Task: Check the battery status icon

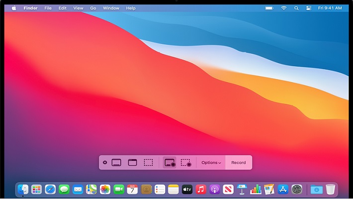Action: [x=269, y=8]
